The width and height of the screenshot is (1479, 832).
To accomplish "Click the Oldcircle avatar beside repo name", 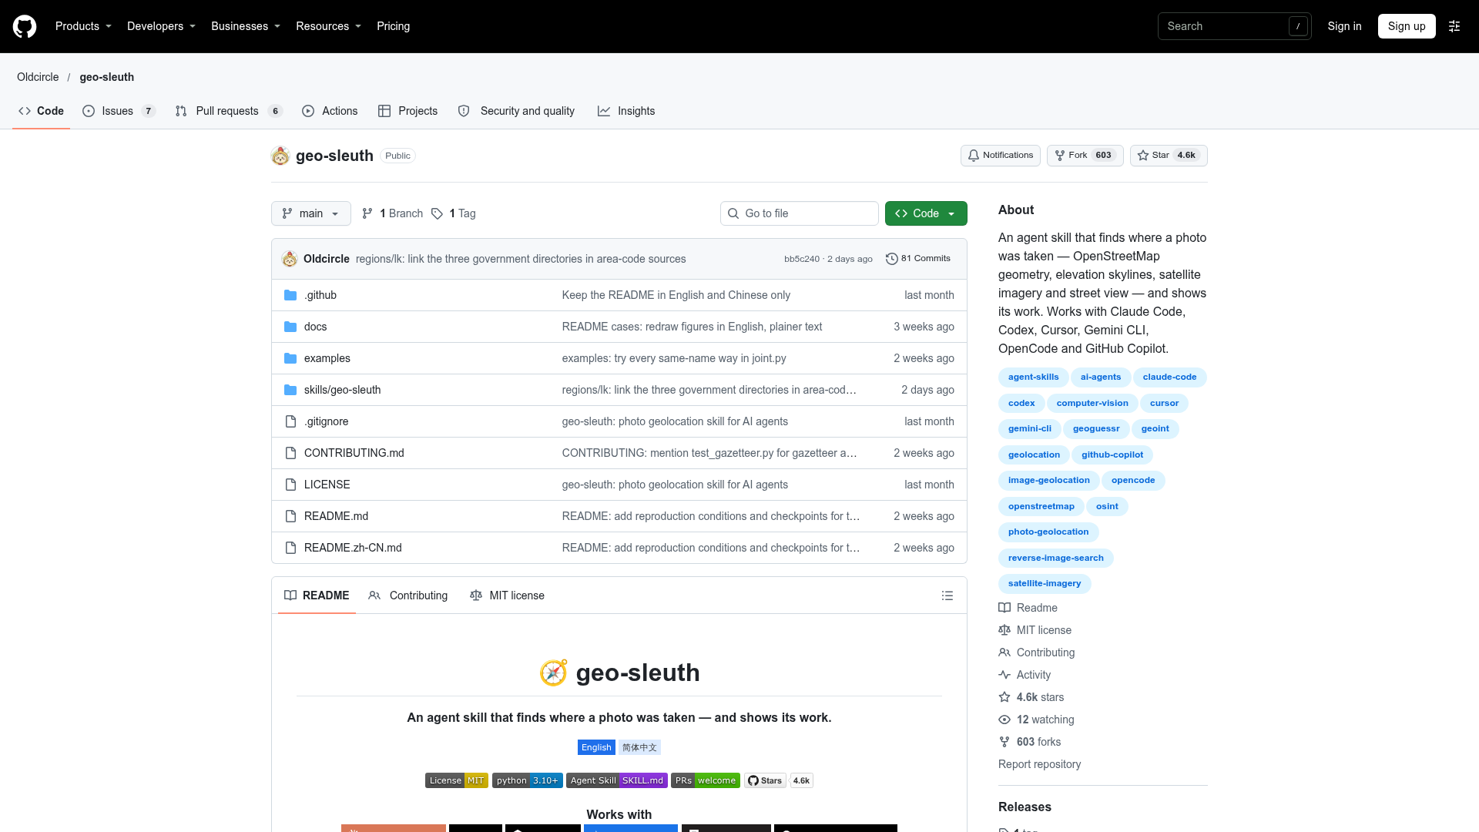I will pos(280,156).
